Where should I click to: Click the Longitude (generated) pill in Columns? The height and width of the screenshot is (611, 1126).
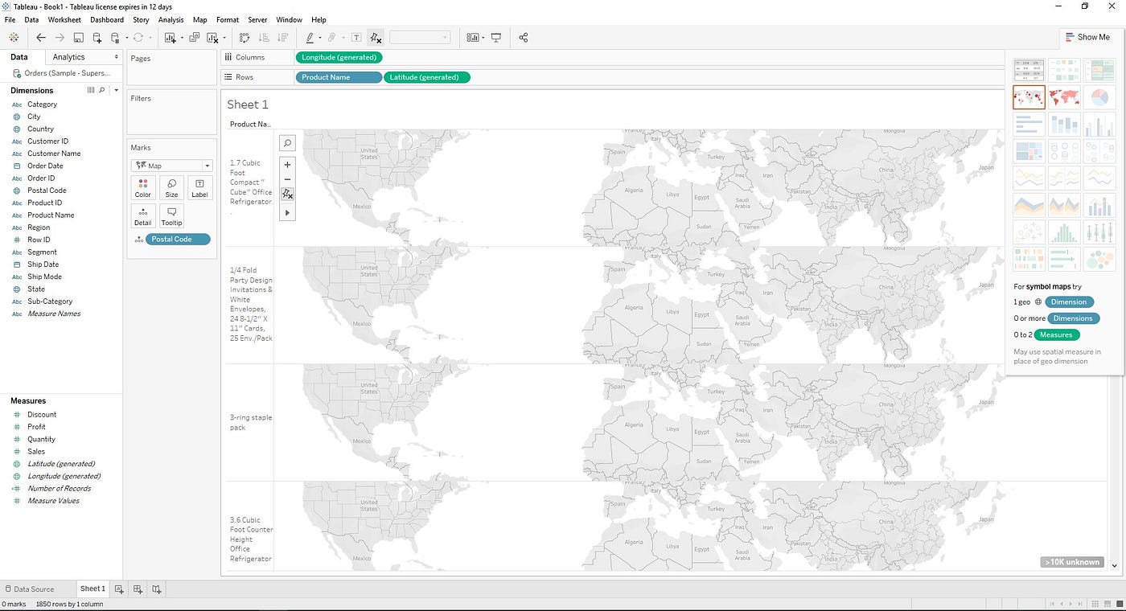339,57
